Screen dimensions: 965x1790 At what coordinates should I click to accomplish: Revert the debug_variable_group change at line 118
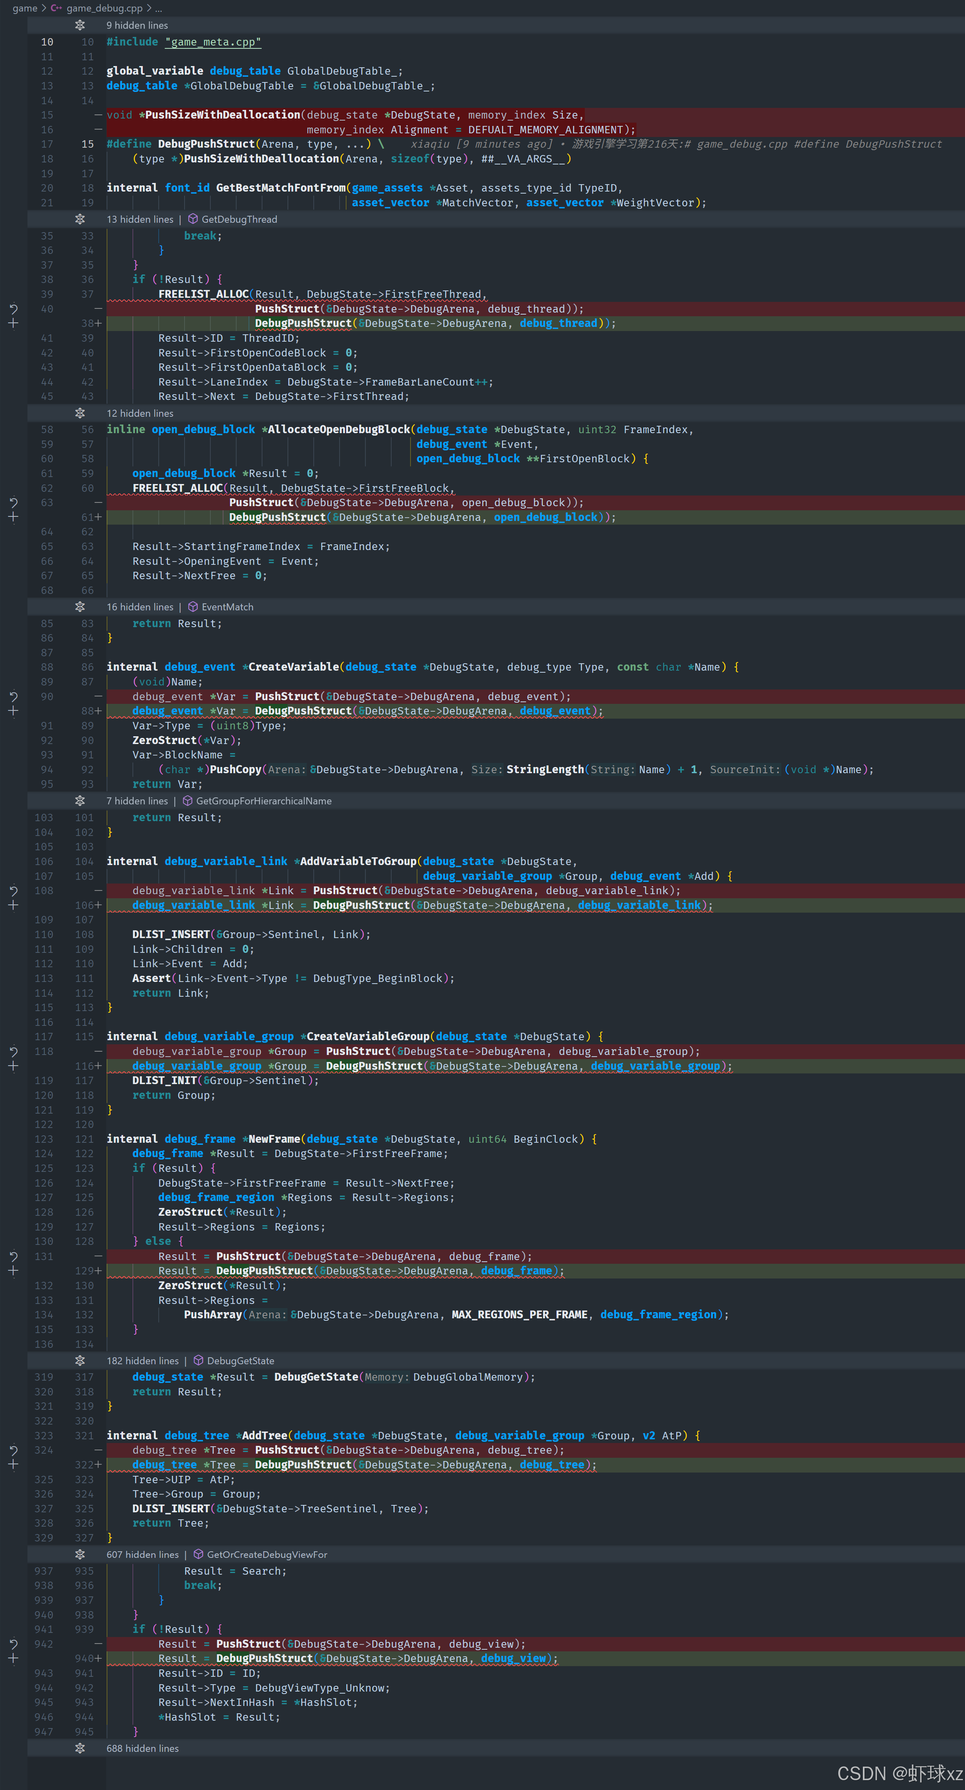tap(13, 1051)
